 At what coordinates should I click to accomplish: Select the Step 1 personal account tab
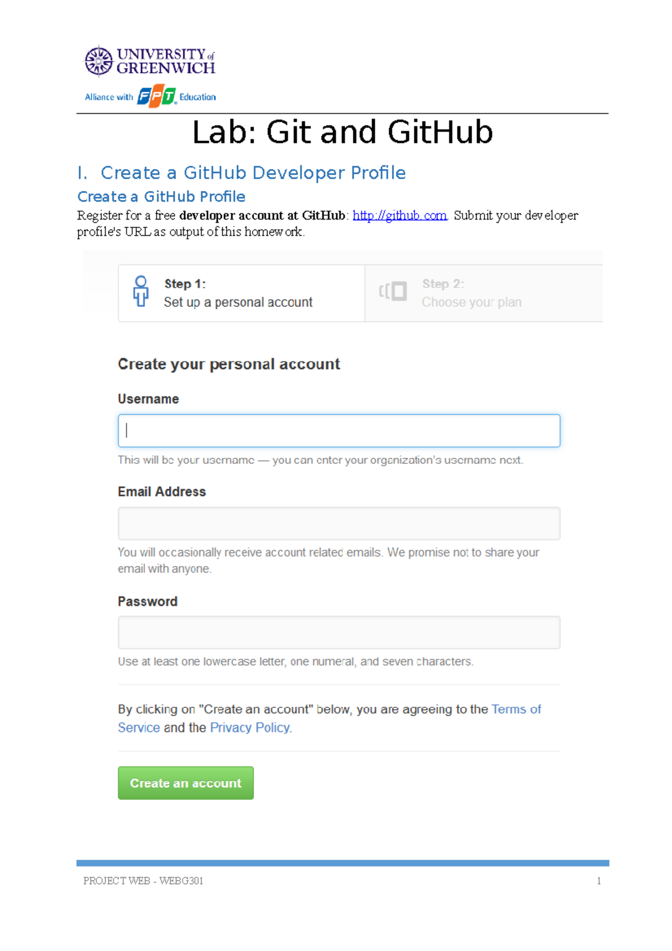click(x=241, y=293)
